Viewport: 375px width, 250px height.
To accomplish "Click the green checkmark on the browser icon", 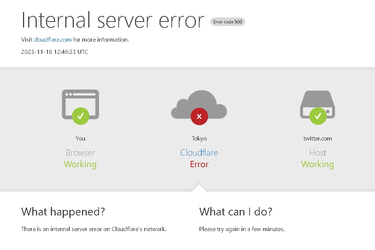I will tap(80, 116).
